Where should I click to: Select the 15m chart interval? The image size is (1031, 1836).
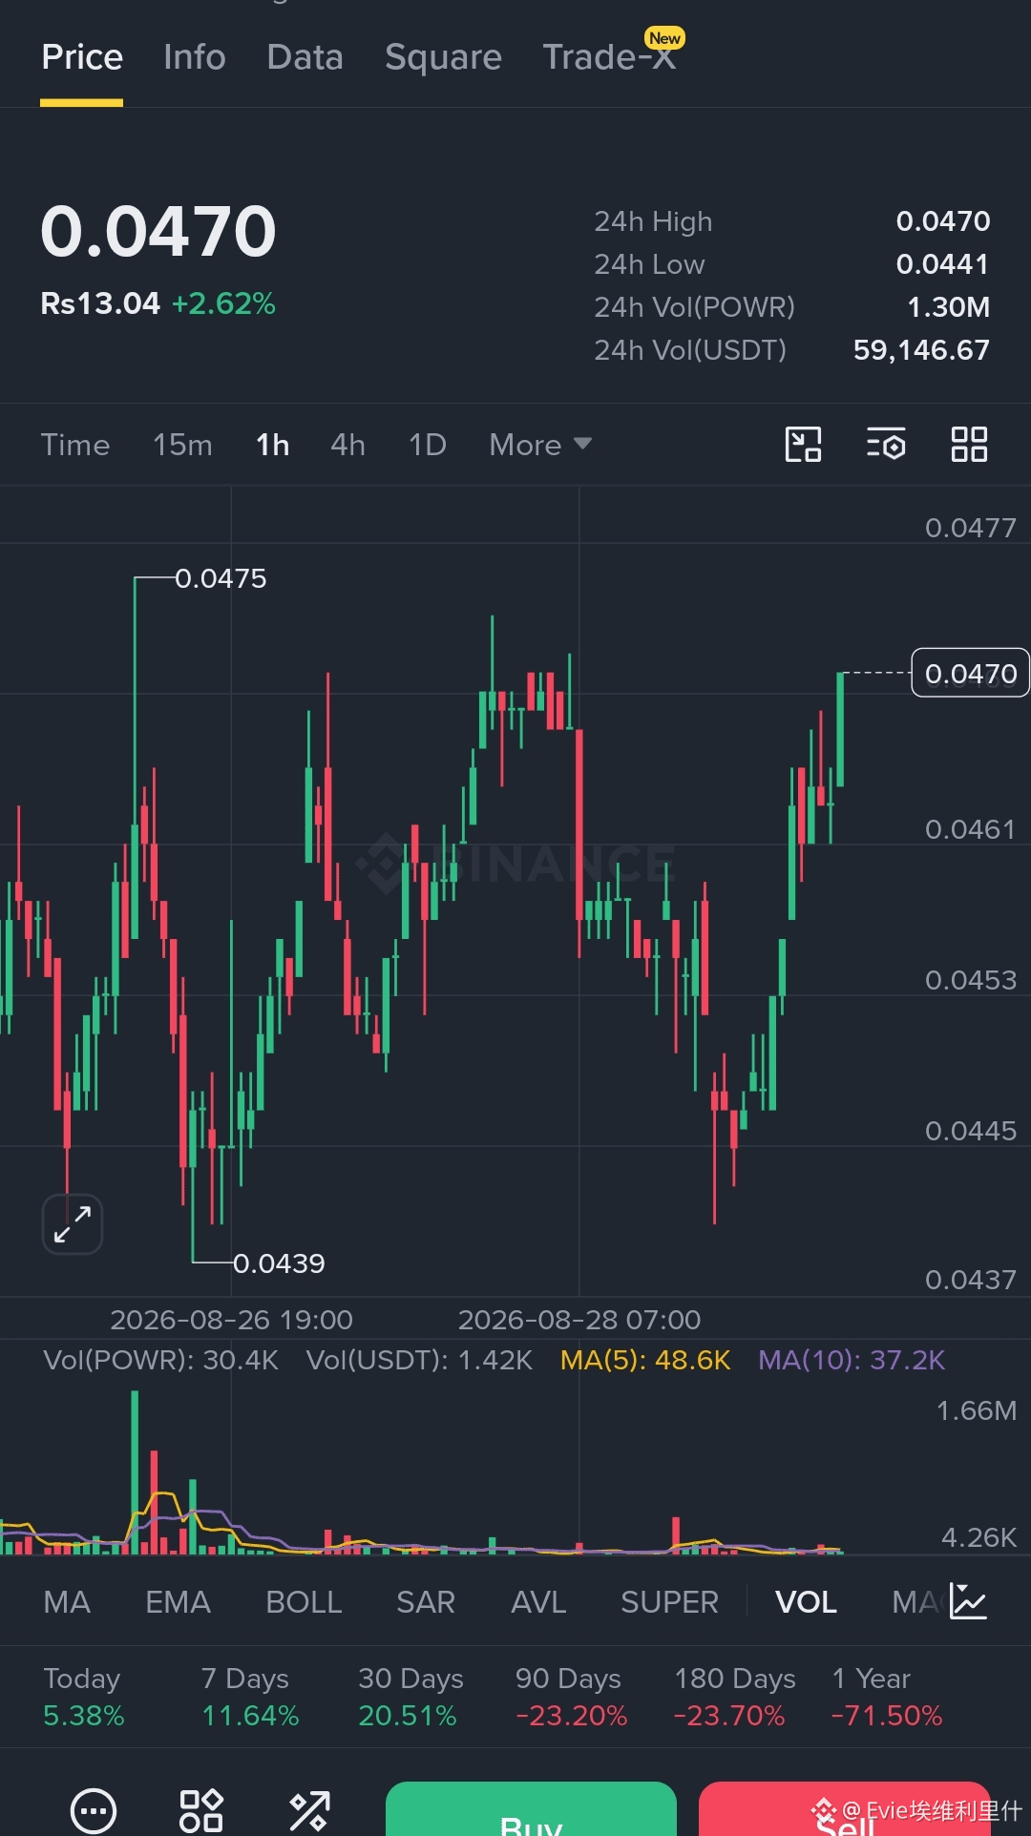pyautogui.click(x=182, y=445)
